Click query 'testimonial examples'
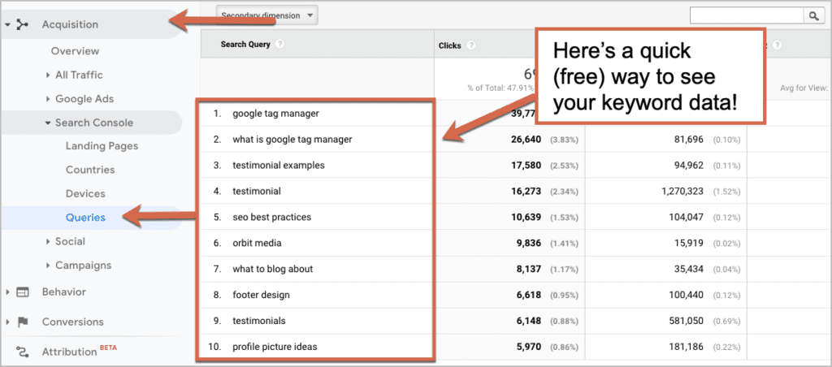 click(x=279, y=166)
